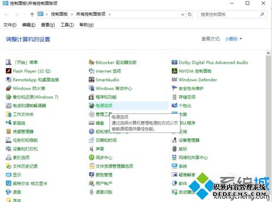This screenshot has height=202, width=272.
Task: Click the 声音 speaker icon
Action: [91, 149]
